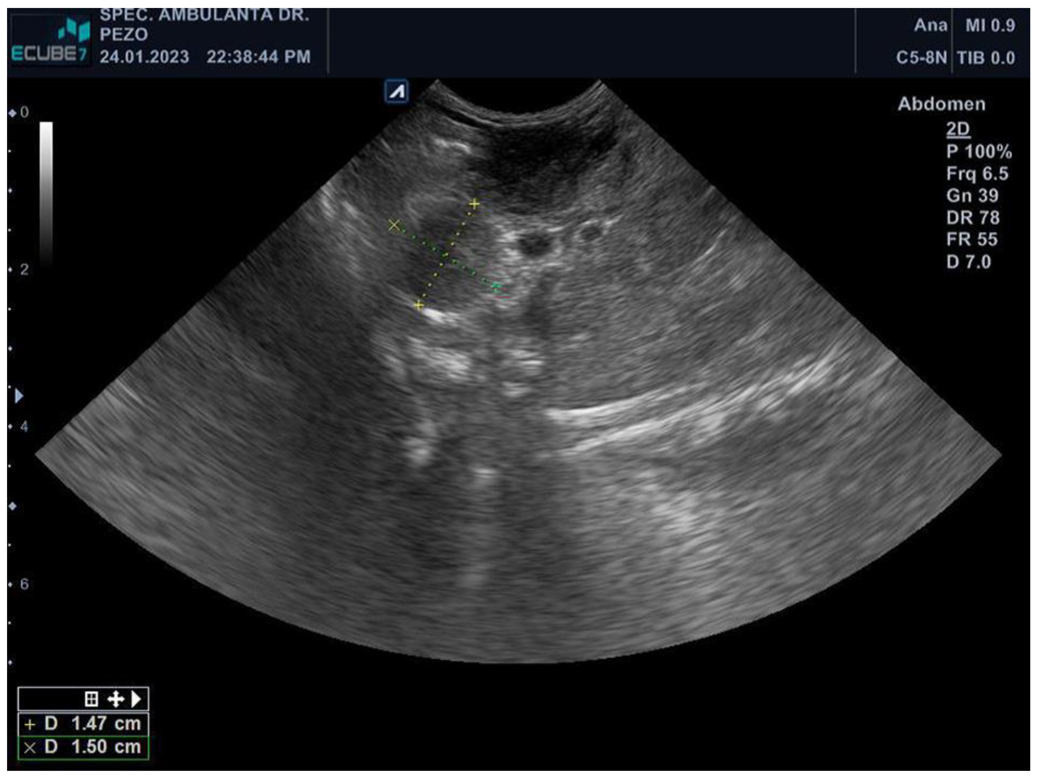Click the Gn 39 gain parameter
Image resolution: width=1037 pixels, height=777 pixels.
pyautogui.click(x=972, y=196)
